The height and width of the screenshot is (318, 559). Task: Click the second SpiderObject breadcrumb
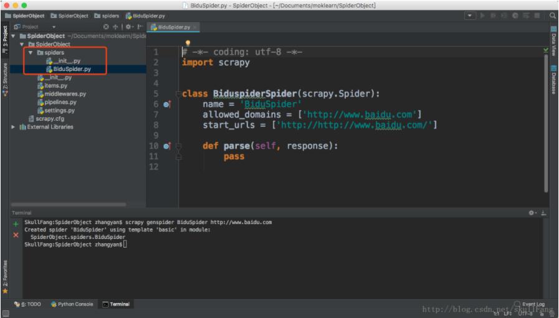point(70,16)
